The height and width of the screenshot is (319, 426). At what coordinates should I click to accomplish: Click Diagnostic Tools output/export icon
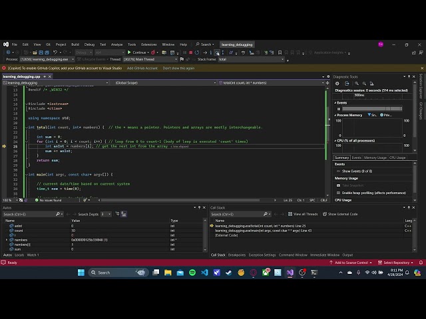(x=347, y=84)
